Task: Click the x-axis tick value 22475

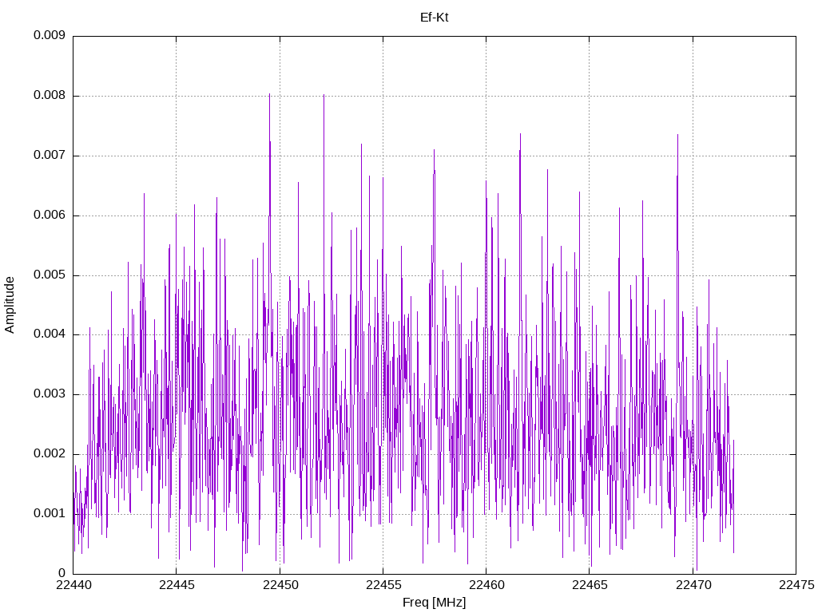Action: click(796, 585)
